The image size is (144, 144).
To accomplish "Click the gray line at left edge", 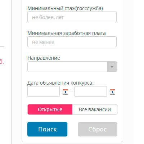I will click(x=2, y=46).
